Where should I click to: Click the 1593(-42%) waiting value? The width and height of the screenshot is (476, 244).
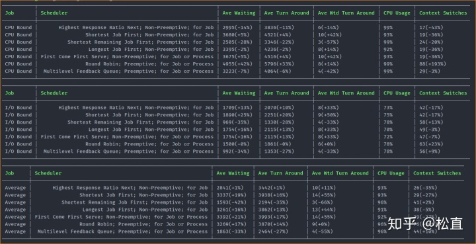point(231,202)
